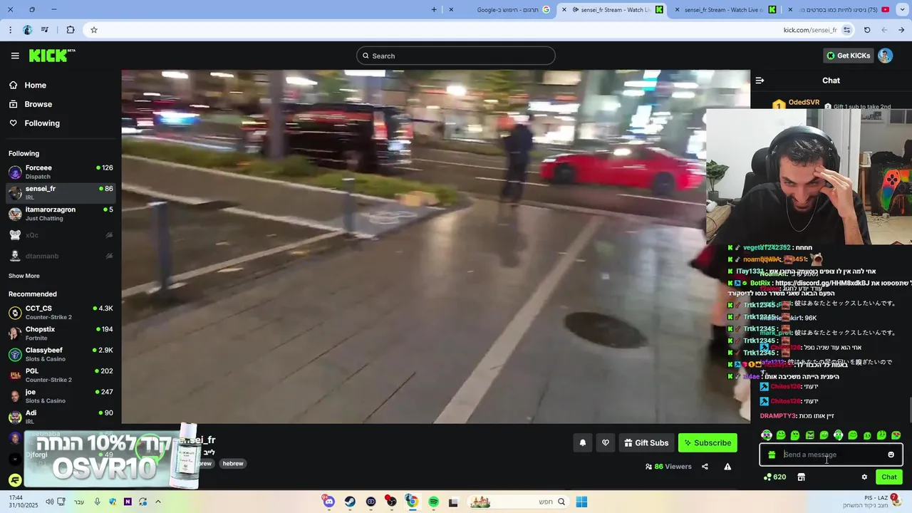Viewport: 912px width, 513px height.
Task: Click OdedSVR in the gift leaderboard
Action: (x=804, y=103)
